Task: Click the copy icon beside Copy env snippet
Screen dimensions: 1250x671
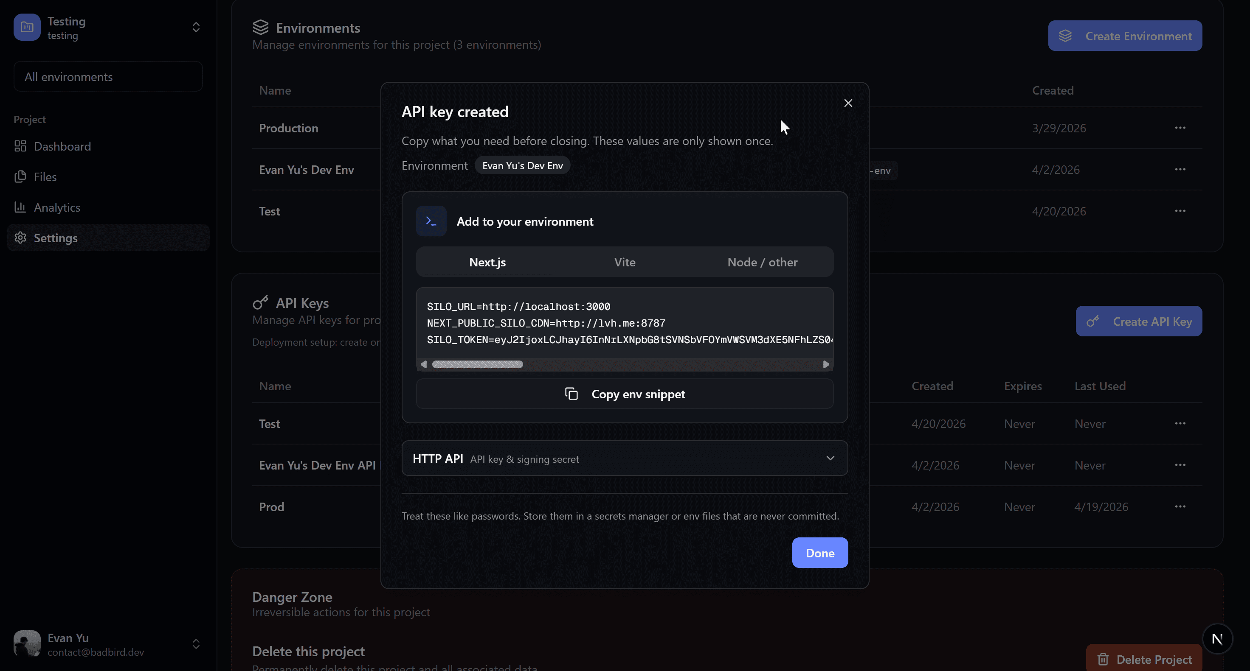Action: pos(571,394)
